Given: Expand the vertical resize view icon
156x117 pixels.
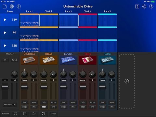Looking at the screenshot, I should [137, 6].
